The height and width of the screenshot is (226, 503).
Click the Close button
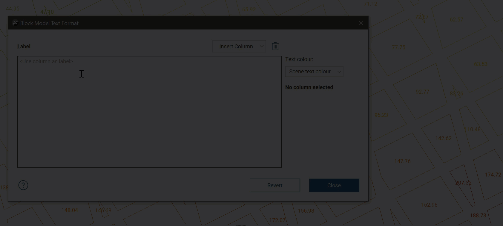334,185
